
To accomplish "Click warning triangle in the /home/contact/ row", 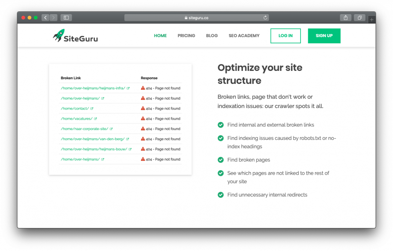I will pos(143,108).
